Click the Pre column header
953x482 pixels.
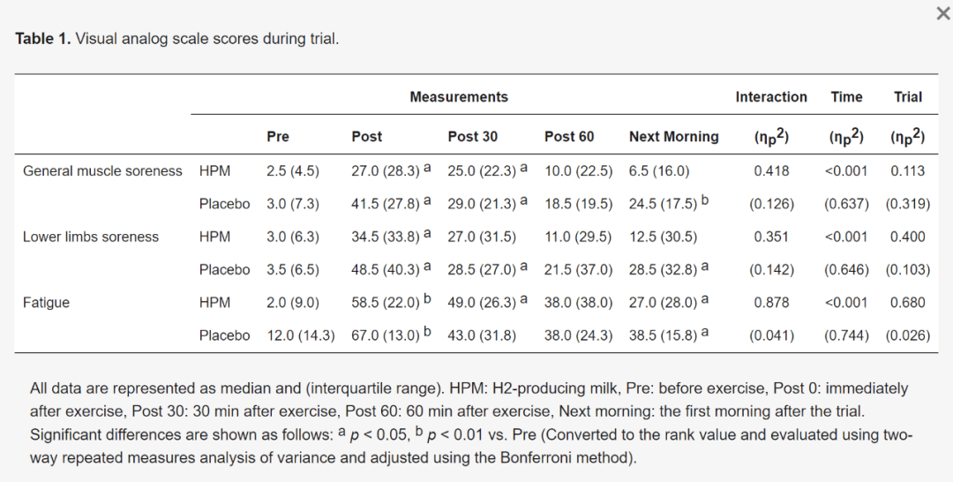(278, 137)
